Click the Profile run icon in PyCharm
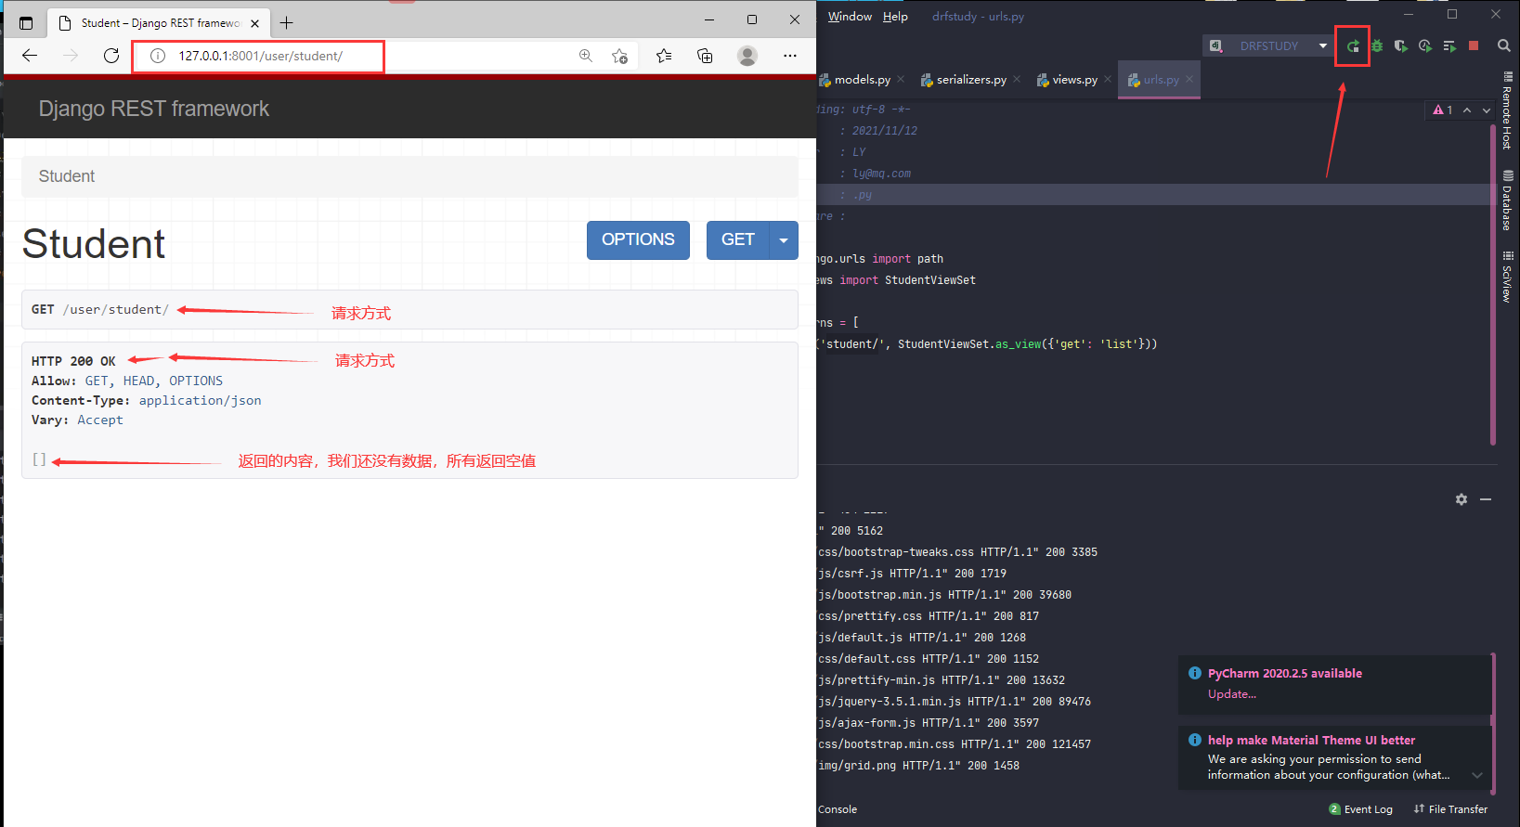The image size is (1520, 827). (1425, 45)
